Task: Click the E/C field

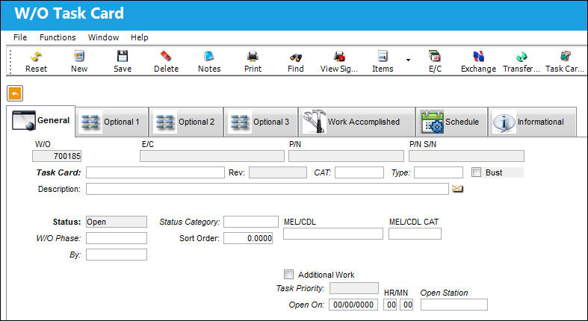Action: point(212,156)
